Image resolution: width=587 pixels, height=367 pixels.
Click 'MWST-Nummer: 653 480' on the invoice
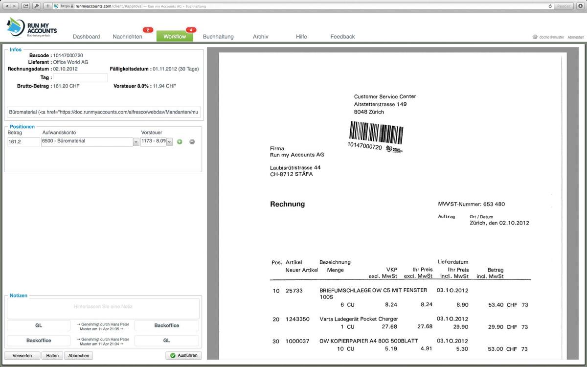coord(472,204)
